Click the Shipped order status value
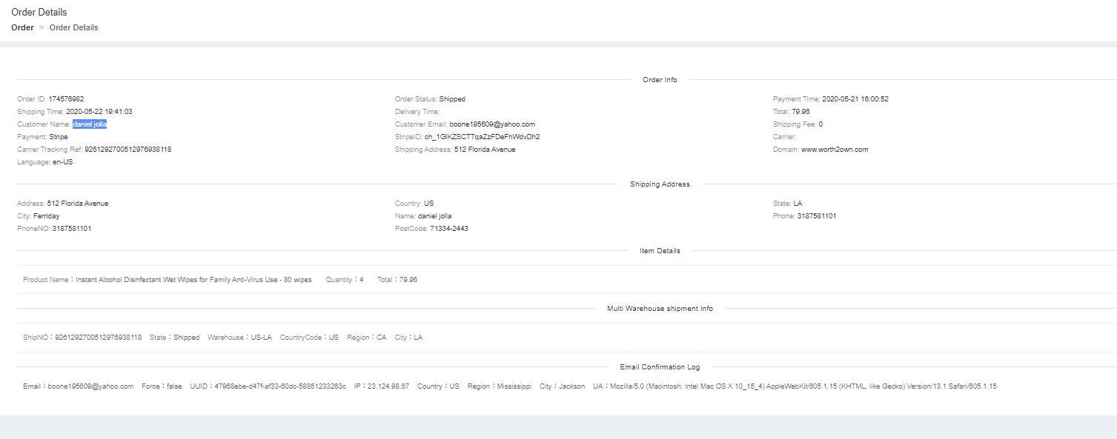The height and width of the screenshot is (439, 1117). tap(452, 99)
